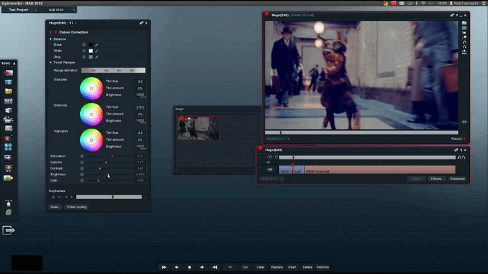Viewport: 488px width, 274px height.
Task: Toggle keyframing for Gain
Action: 82,180
